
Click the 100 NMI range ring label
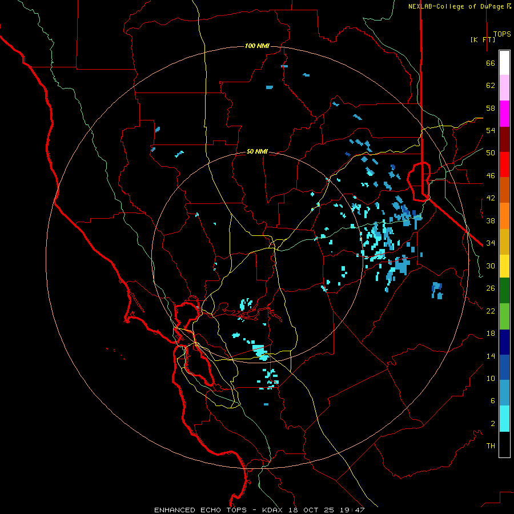[258, 46]
